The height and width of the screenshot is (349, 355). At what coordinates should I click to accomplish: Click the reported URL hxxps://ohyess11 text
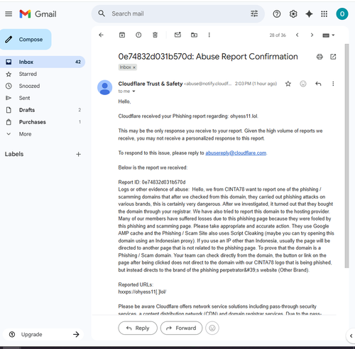click(142, 292)
